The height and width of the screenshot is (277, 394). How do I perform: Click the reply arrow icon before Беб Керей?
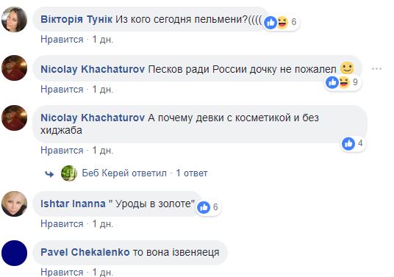[x=49, y=174]
